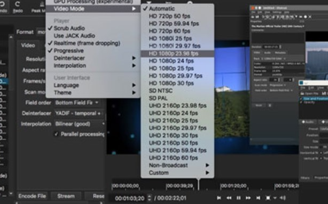The height and width of the screenshot is (204, 328).
Task: Select HD 1080p 30 fps mode
Action: coord(177,83)
